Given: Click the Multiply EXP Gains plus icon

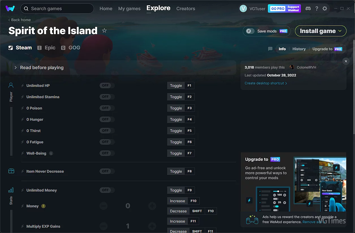Looking at the screenshot, I should [x=152, y=226].
